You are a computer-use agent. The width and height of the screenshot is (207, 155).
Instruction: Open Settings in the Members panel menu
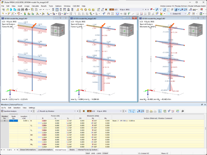click(x=32, y=108)
